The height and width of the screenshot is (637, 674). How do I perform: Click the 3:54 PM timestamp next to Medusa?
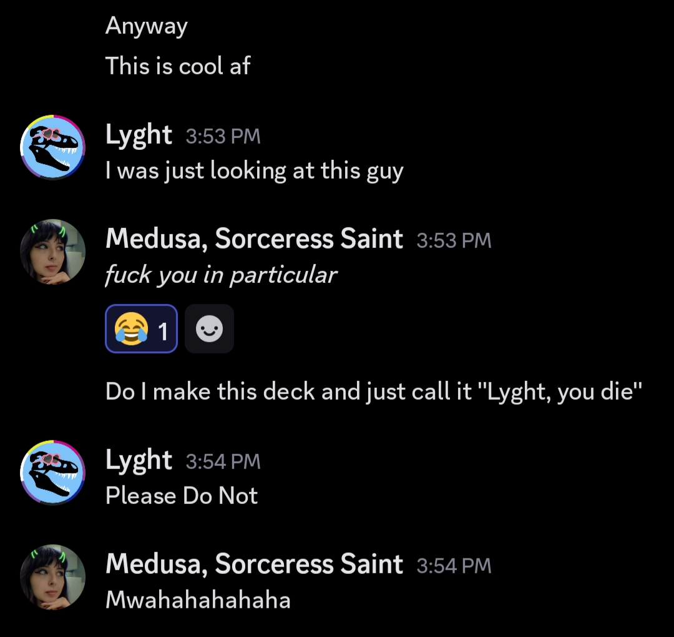[454, 566]
